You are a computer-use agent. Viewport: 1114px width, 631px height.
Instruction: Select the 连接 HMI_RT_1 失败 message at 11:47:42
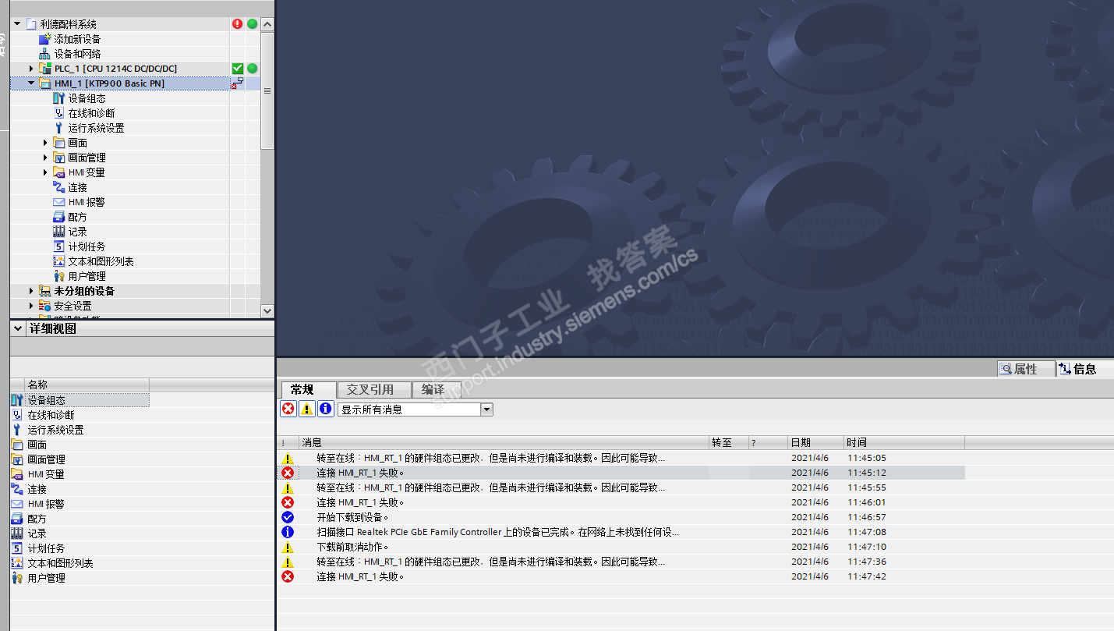point(621,576)
